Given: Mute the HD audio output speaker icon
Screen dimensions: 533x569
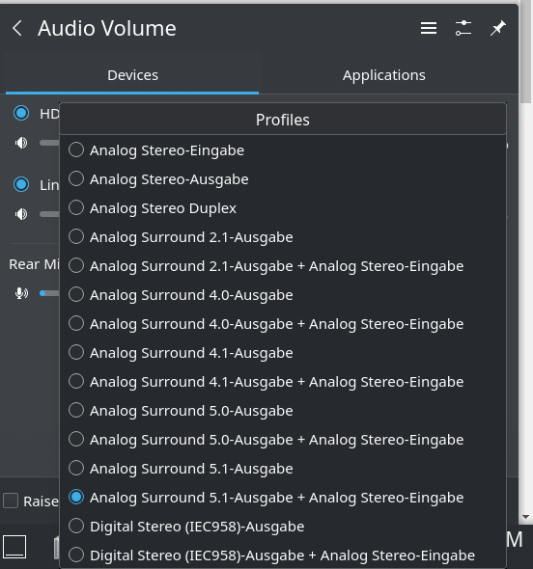Looking at the screenshot, I should pos(21,143).
